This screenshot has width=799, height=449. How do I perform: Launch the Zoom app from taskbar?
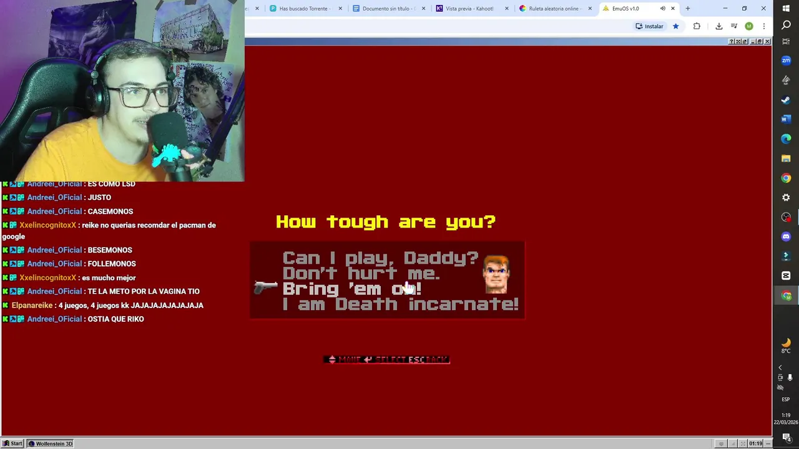click(786, 60)
